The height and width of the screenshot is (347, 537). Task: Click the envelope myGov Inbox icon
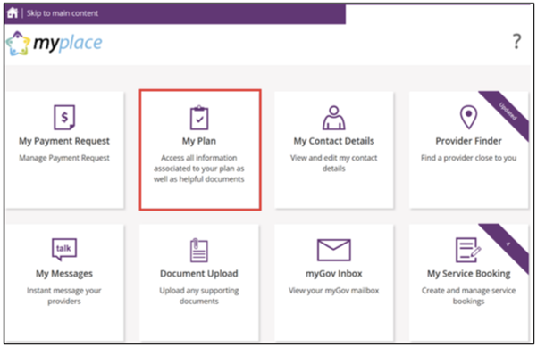tap(334, 250)
